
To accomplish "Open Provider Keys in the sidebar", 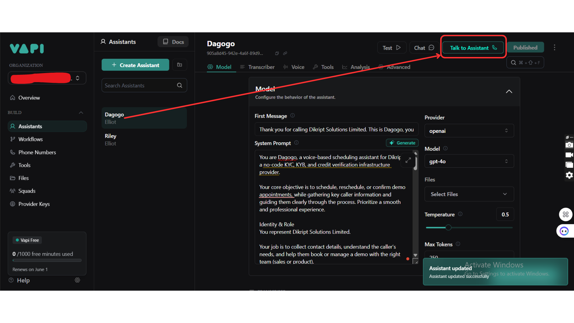I will pos(47,204).
